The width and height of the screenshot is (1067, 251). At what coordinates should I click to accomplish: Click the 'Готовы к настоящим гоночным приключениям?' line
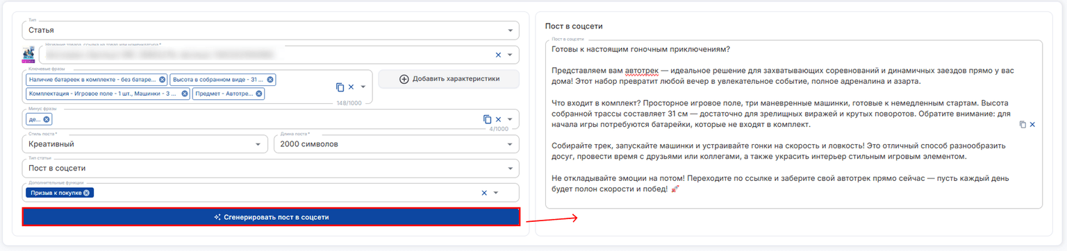pos(640,49)
